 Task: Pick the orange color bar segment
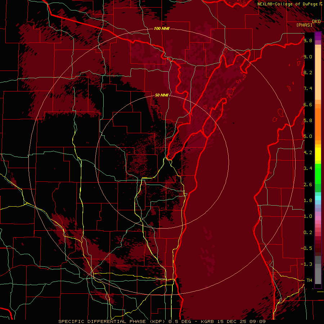pos(318,124)
